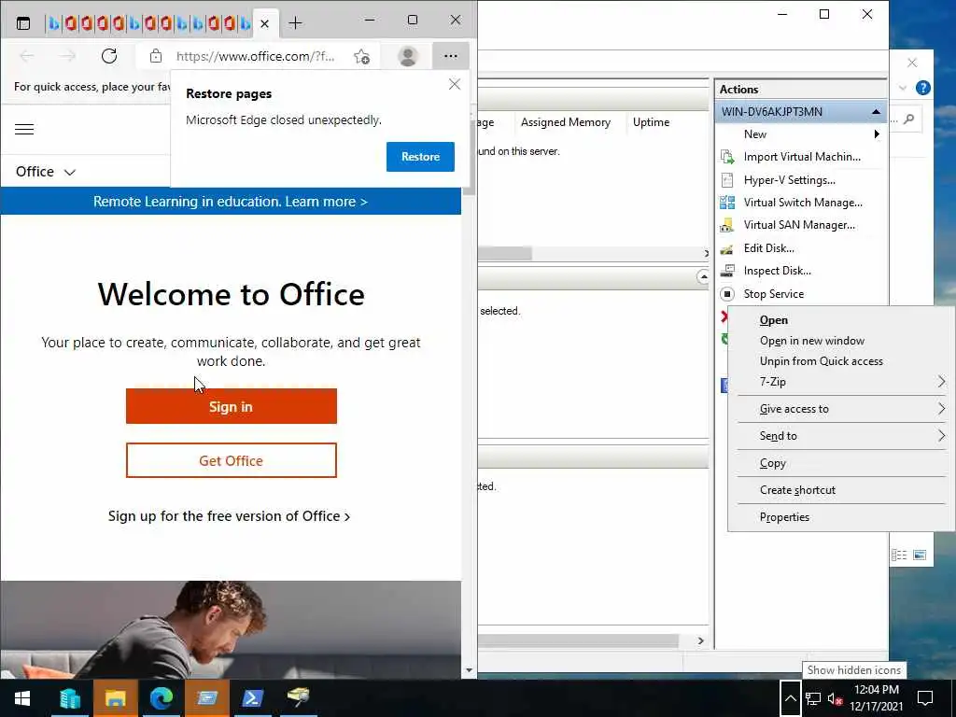The width and height of the screenshot is (956, 717).
Task: Switch File Explorer to details view
Action: point(899,555)
